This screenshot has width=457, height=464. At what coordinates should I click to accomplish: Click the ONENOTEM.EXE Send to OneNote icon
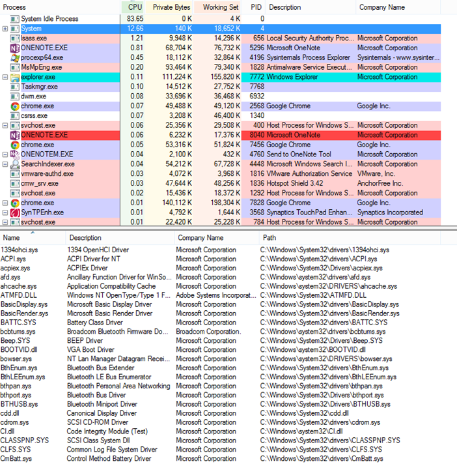click(x=15, y=154)
